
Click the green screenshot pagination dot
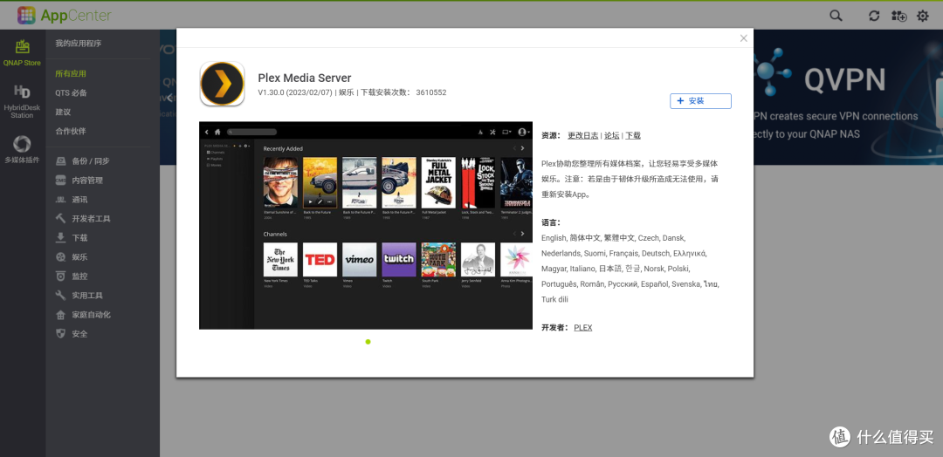pyautogui.click(x=368, y=342)
